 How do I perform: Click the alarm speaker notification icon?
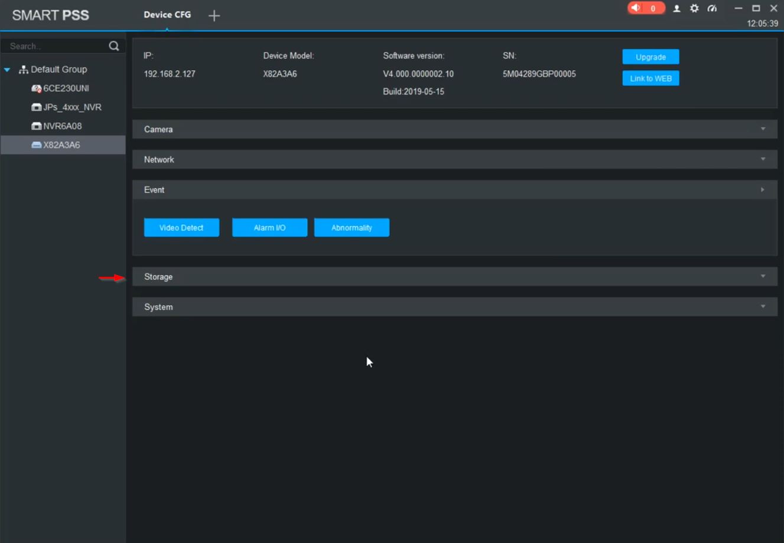point(636,8)
